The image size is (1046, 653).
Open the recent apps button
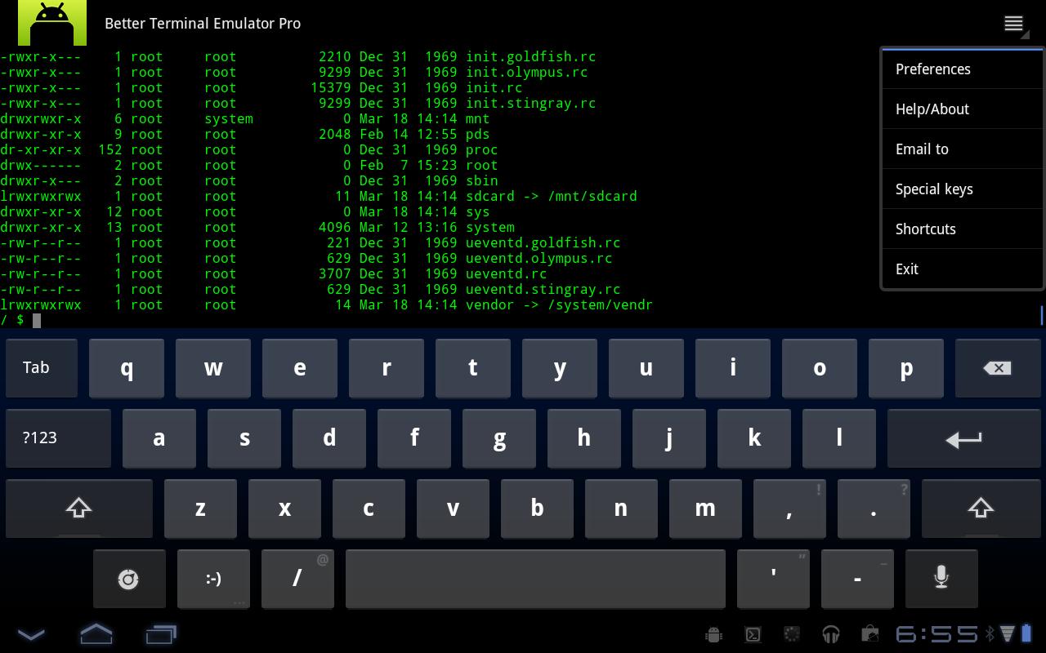[162, 634]
